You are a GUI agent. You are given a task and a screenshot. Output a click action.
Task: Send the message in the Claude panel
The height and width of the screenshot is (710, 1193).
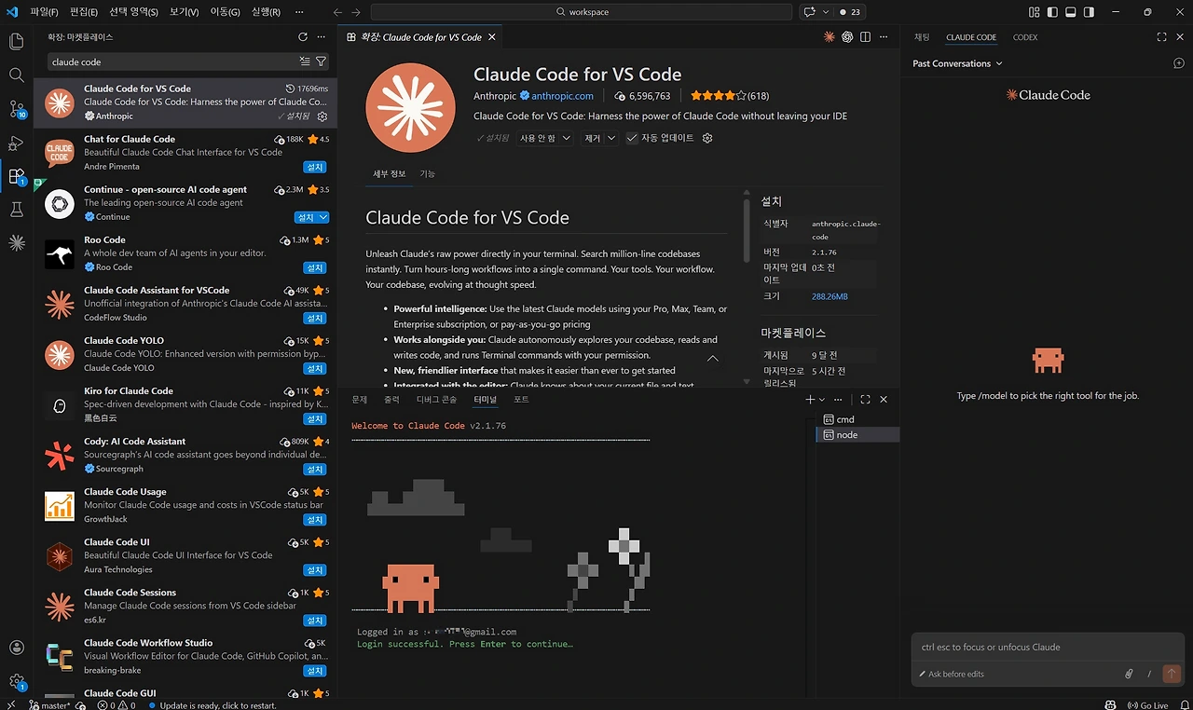(x=1172, y=674)
